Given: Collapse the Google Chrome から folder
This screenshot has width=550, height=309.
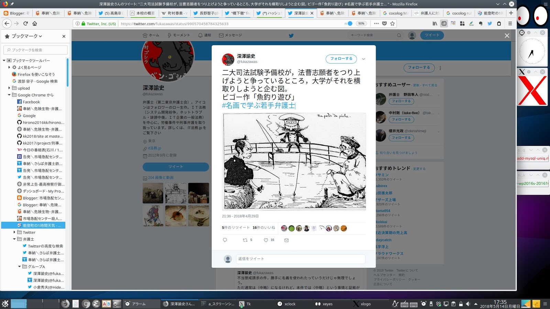Looking at the screenshot, I should [x=9, y=95].
